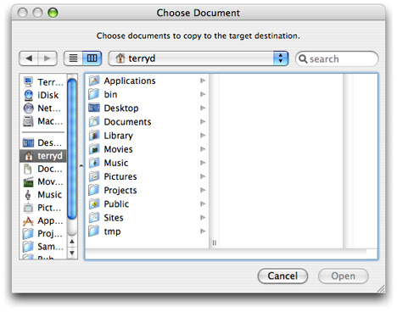
Task: Click the Projects folder icon
Action: pyautogui.click(x=94, y=190)
